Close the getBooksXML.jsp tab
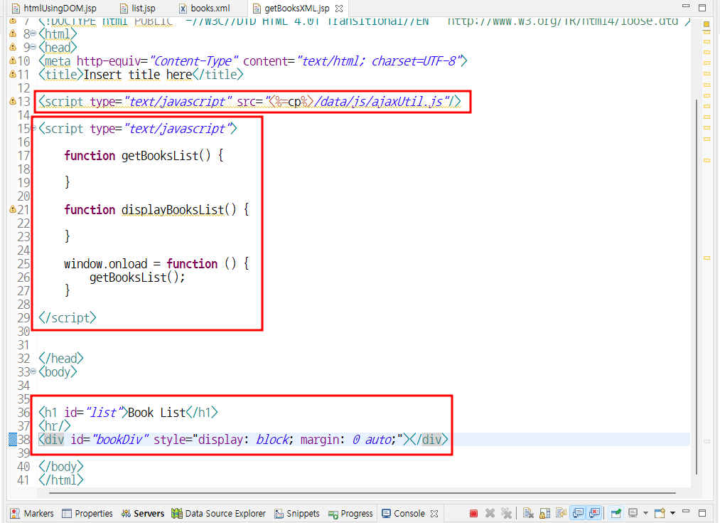720x523 pixels. pyautogui.click(x=339, y=9)
